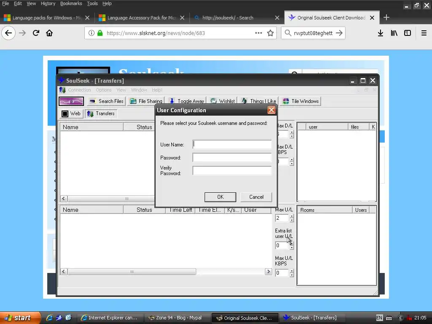The width and height of the screenshot is (432, 324).
Task: Click lower list User column header
Action: 256,210
